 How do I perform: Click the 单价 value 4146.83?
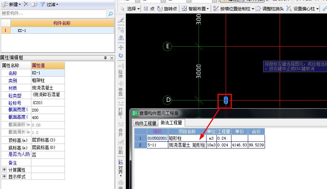240,145
